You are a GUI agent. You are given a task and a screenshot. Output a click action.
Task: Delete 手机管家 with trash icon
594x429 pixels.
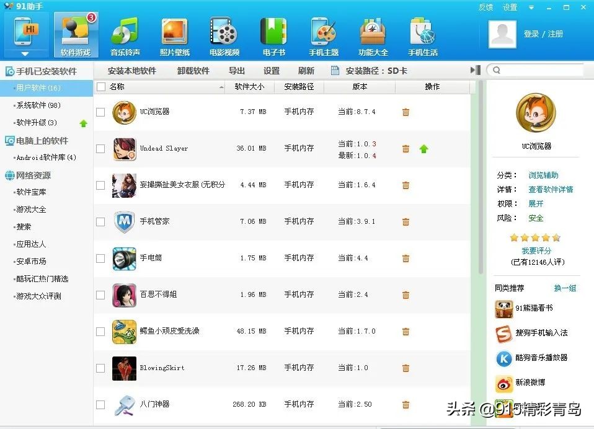406,221
